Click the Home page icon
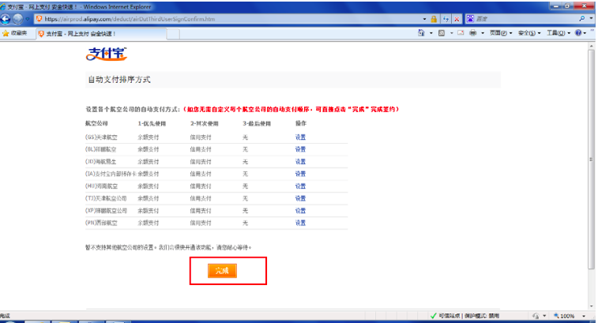This screenshot has width=598, height=323. pyautogui.click(x=421, y=33)
